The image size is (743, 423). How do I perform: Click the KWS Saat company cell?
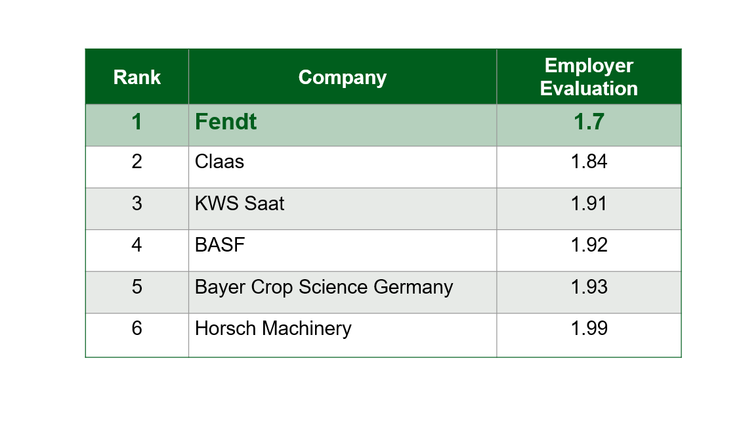point(240,204)
